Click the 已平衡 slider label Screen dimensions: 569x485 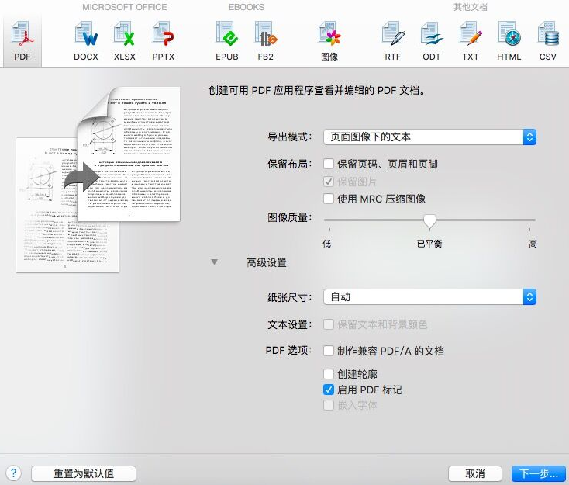coord(429,244)
